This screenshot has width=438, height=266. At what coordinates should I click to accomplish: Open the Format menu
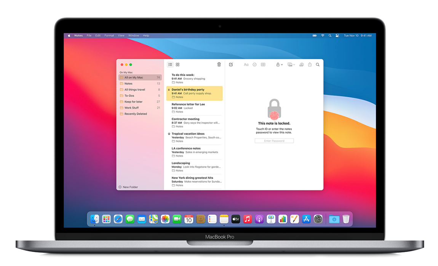point(109,36)
